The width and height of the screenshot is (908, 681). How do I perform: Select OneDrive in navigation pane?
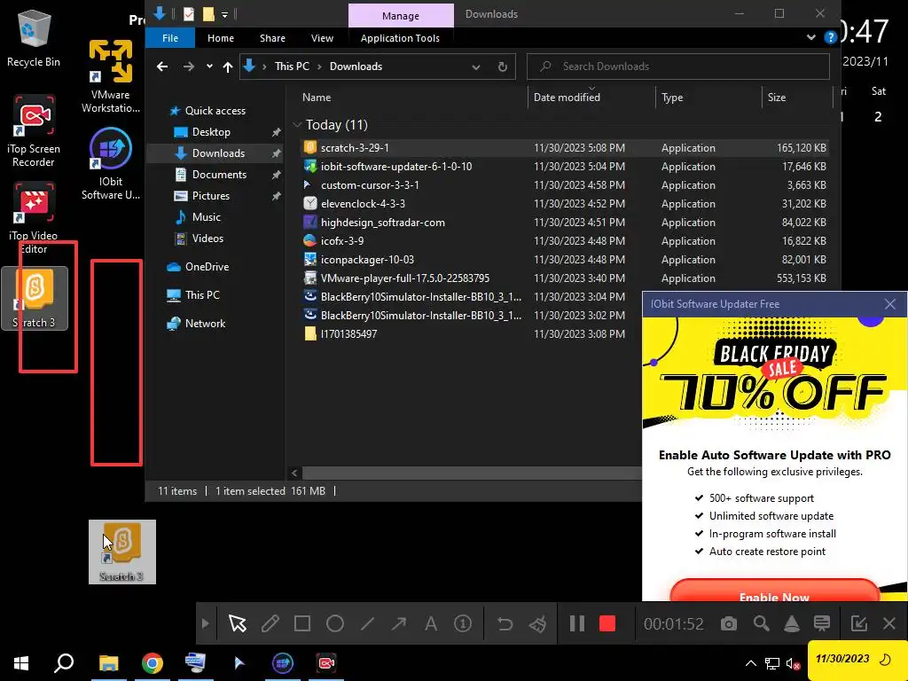click(198, 267)
